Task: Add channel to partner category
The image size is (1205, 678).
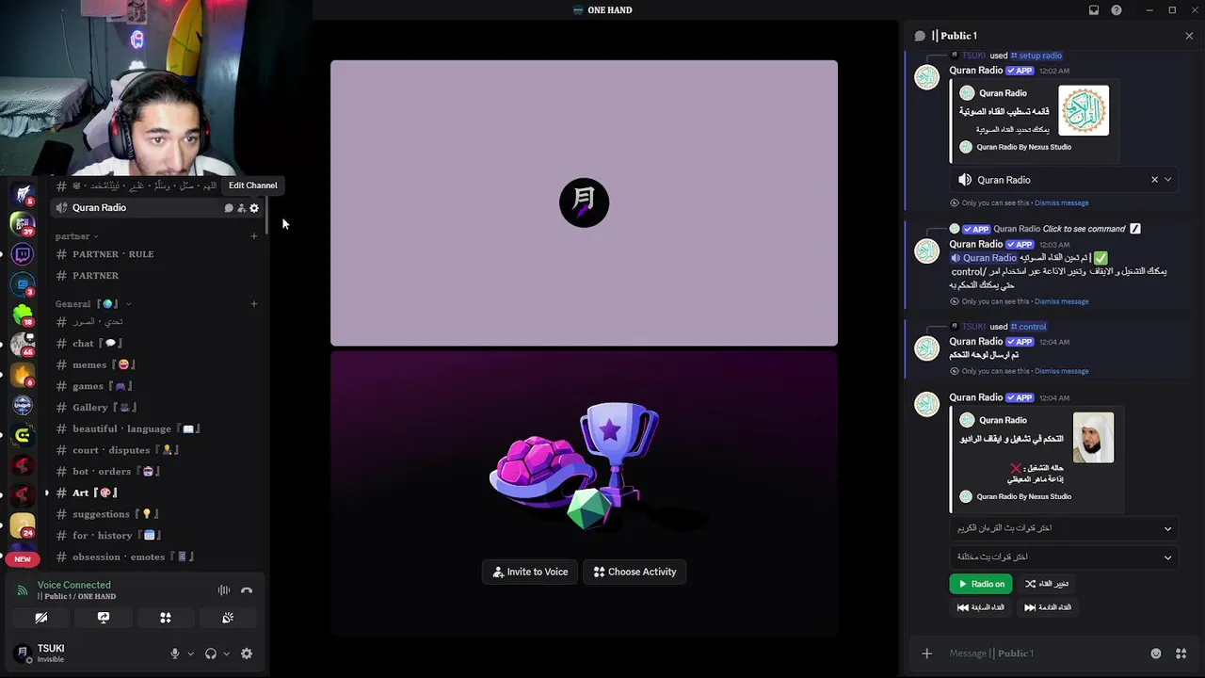Action: point(254,236)
